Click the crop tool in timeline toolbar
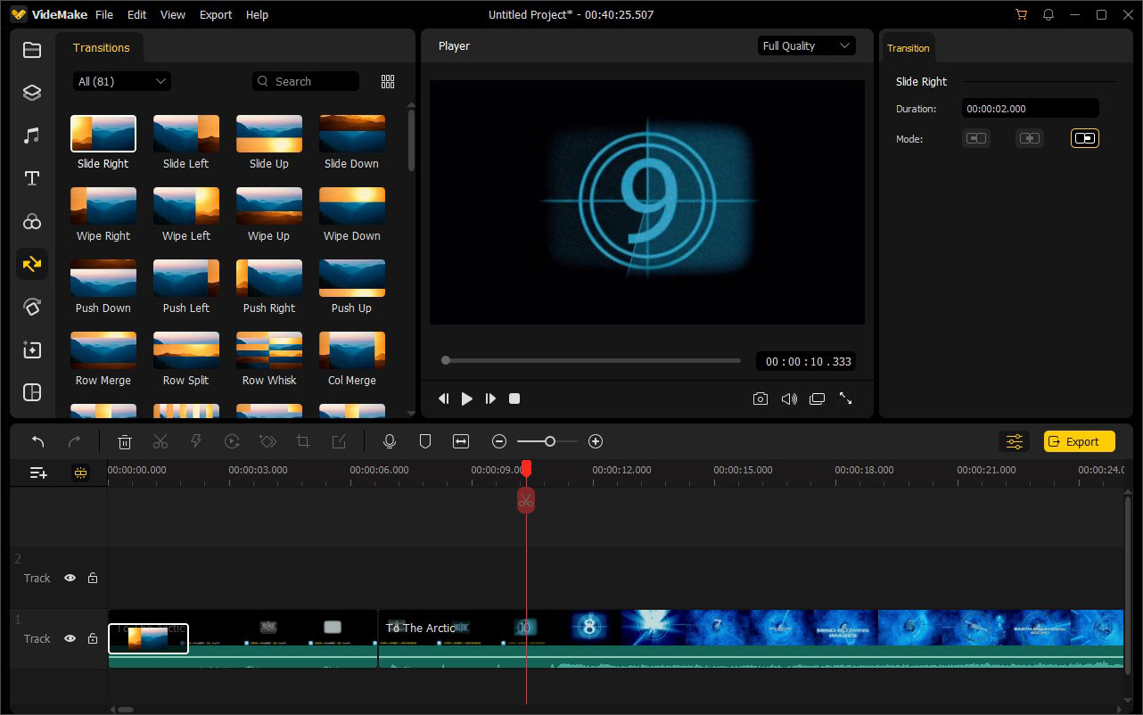This screenshot has width=1143, height=715. (303, 441)
